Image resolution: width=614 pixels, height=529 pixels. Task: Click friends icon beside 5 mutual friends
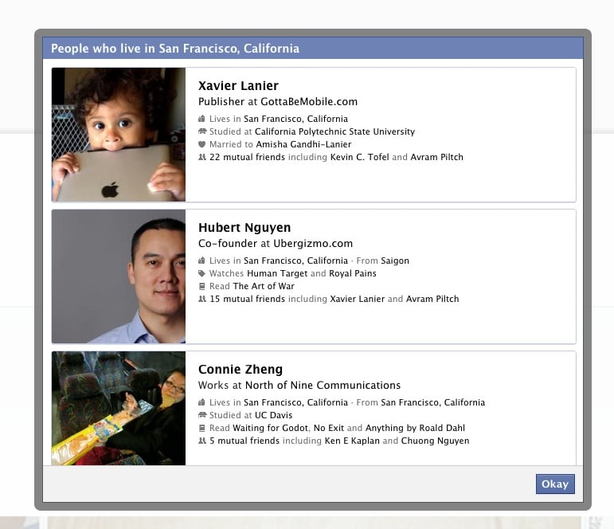point(202,441)
